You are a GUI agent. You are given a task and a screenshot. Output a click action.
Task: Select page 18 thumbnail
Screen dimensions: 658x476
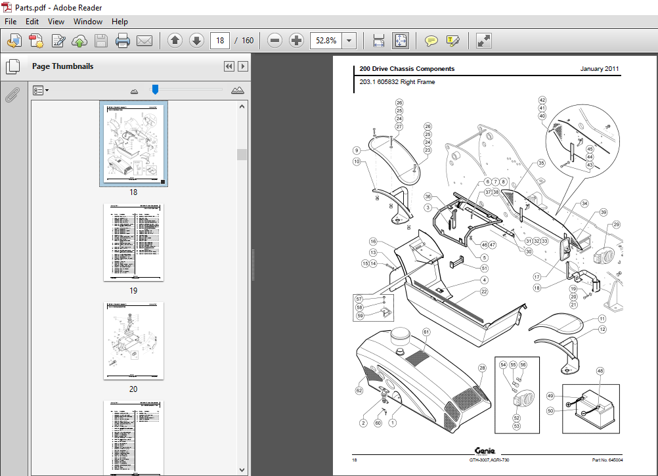[x=133, y=143]
